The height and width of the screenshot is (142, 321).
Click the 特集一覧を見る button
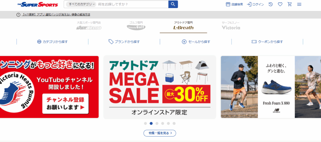click(160, 133)
